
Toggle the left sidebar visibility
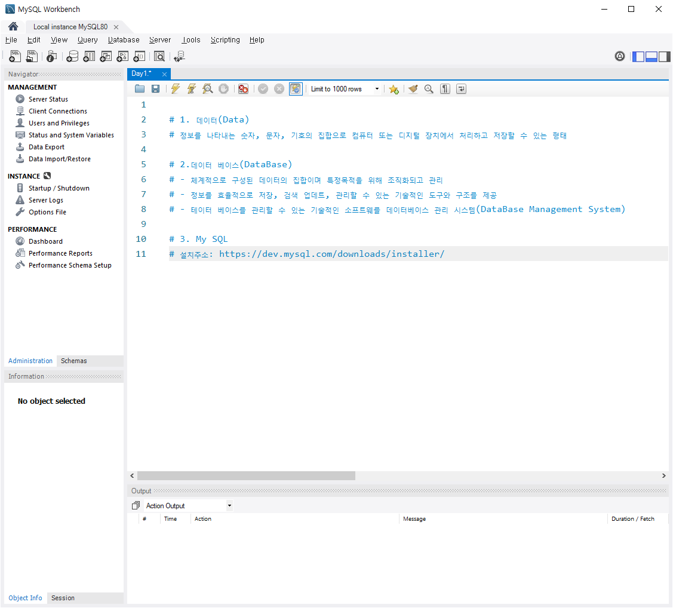639,56
